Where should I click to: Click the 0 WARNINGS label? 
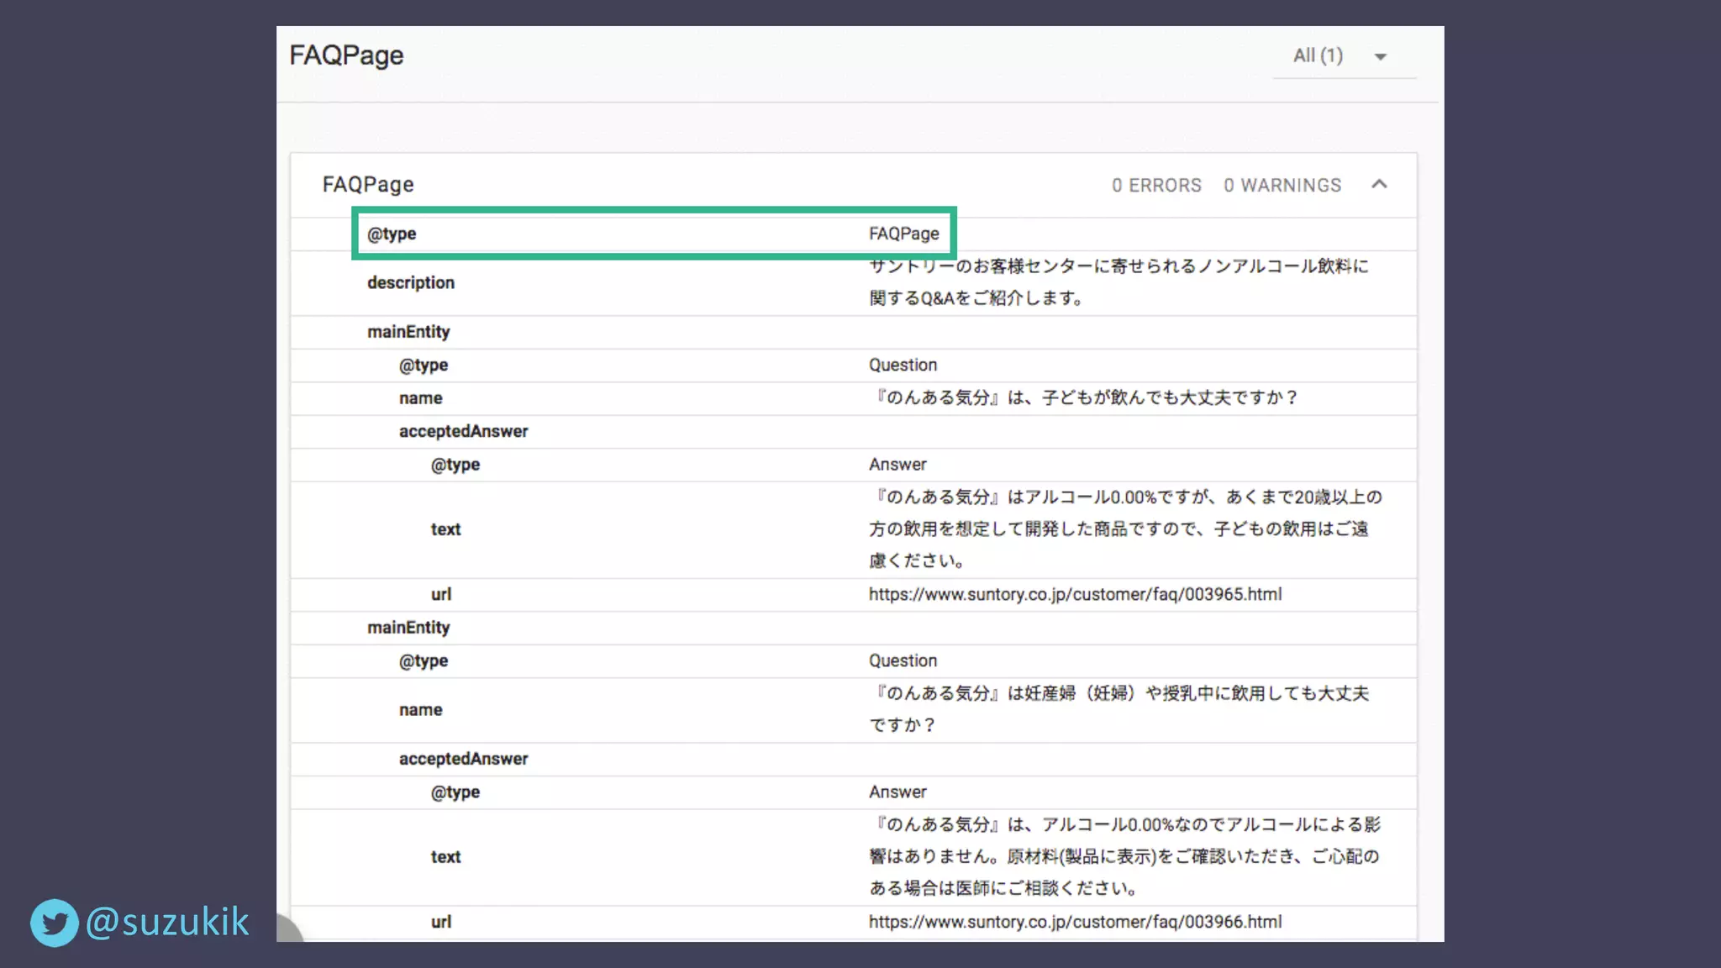click(1282, 185)
